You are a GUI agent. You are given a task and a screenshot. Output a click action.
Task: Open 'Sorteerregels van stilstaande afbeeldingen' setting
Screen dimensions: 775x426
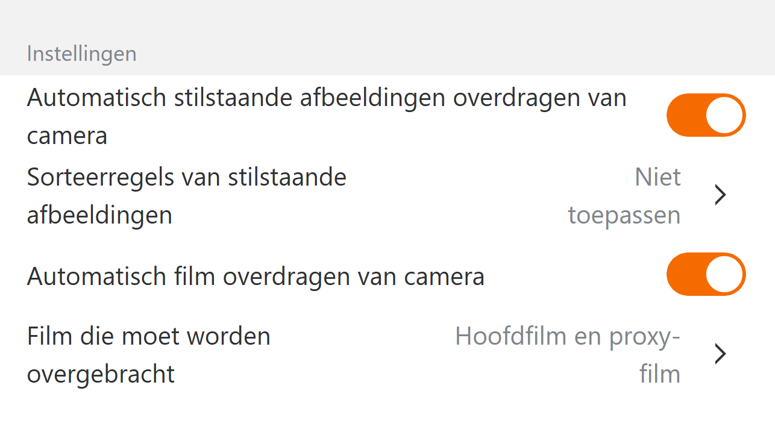click(x=187, y=196)
